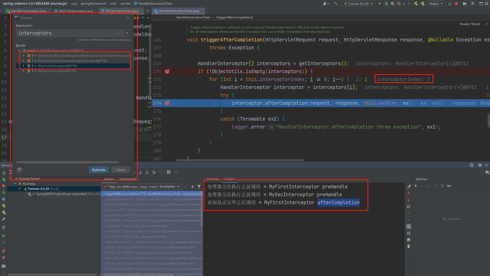The height and width of the screenshot is (276, 490).
Task: Open Services panel gear settings icon
Action: point(480,165)
